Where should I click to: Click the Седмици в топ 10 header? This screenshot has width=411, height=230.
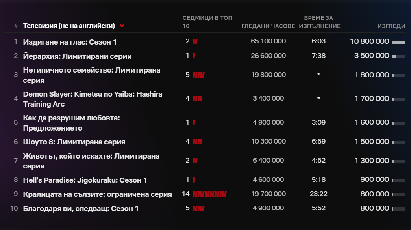coord(207,22)
